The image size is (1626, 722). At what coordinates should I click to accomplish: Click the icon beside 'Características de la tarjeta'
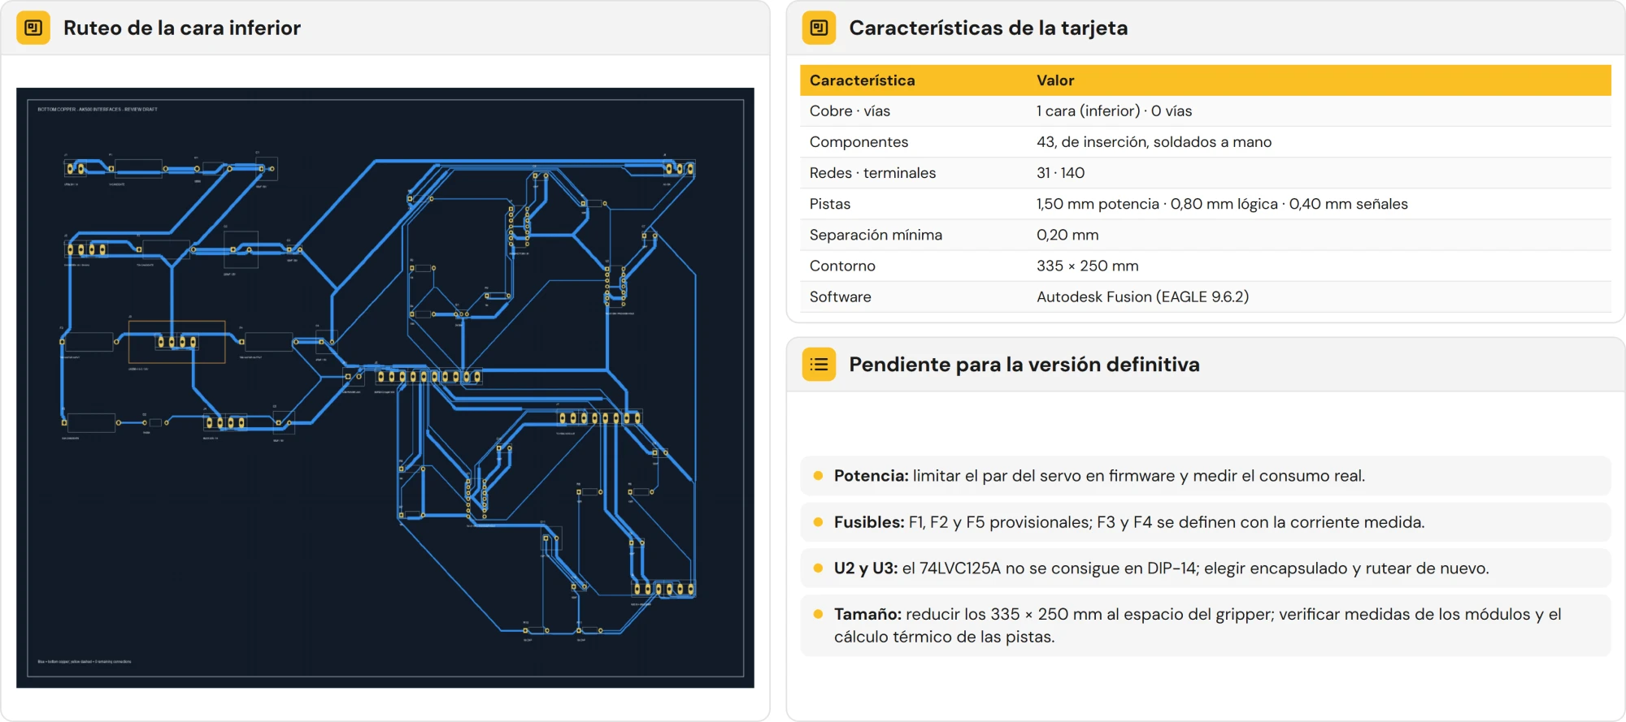pos(819,28)
